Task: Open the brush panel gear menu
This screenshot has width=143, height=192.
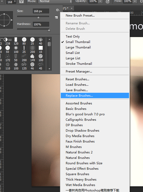Action: coord(58,10)
